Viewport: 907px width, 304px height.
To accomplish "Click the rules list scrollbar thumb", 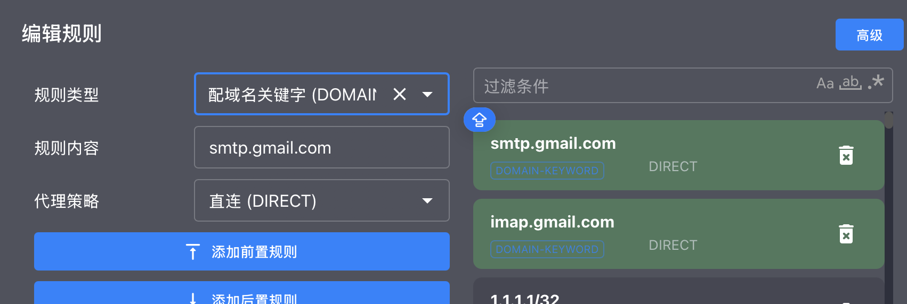I will coord(889,120).
